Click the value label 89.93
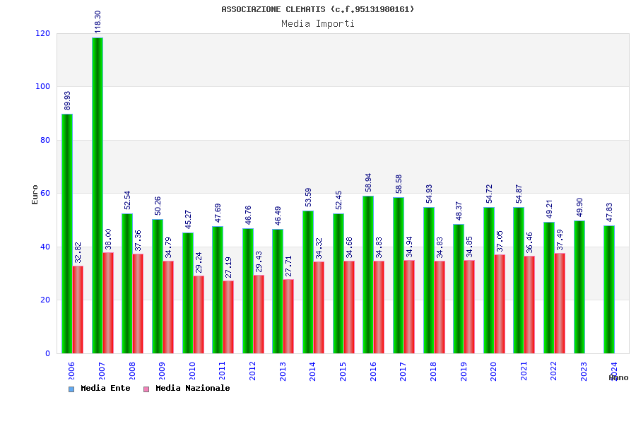636x424 pixels. 67,100
